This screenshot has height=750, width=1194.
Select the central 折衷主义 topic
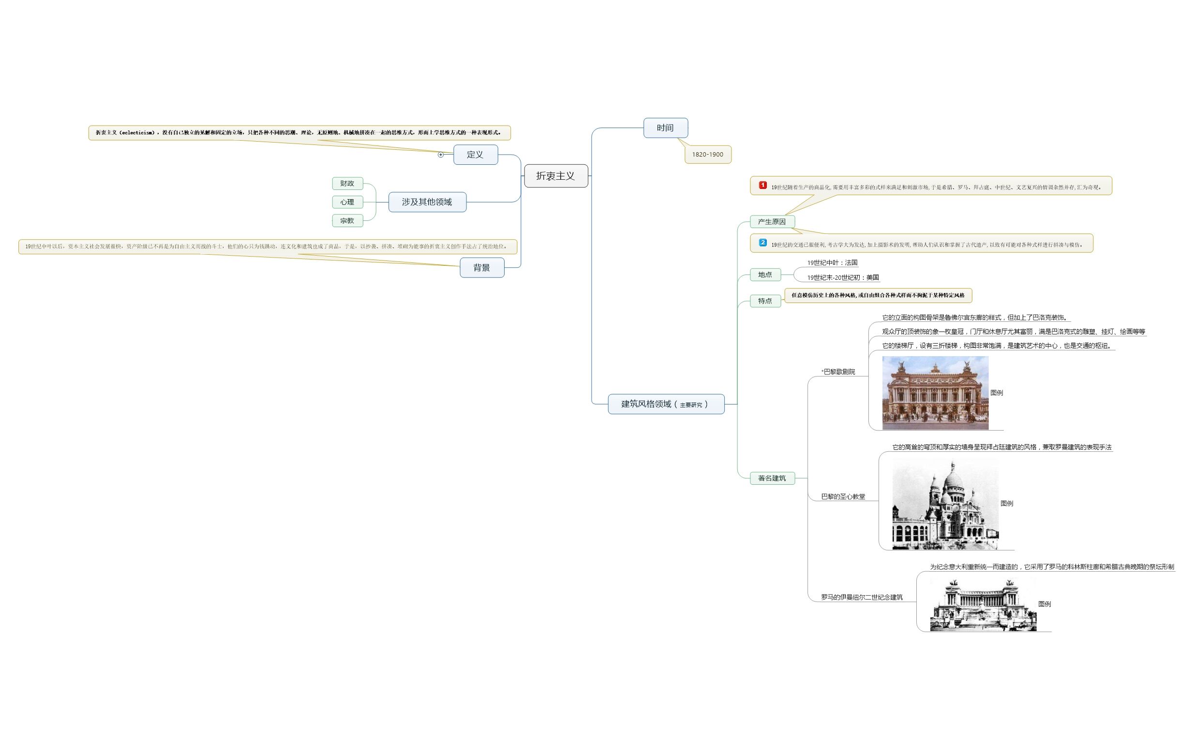click(555, 176)
